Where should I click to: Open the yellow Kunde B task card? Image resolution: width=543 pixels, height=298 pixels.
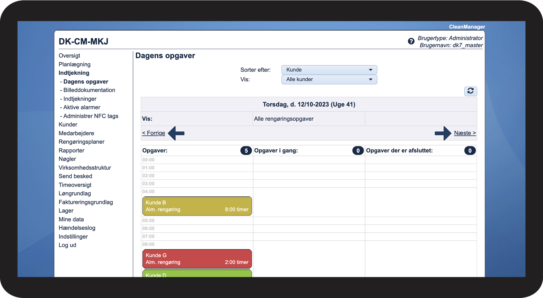coord(197,206)
